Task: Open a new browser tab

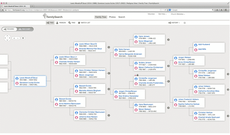Action: pos(32,6)
